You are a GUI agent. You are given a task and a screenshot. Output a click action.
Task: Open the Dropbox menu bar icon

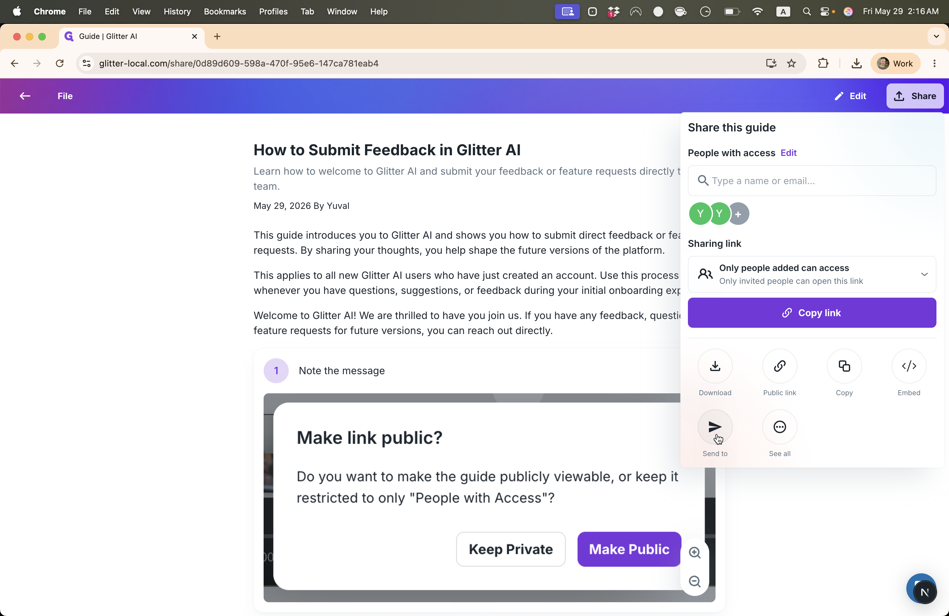[613, 12]
